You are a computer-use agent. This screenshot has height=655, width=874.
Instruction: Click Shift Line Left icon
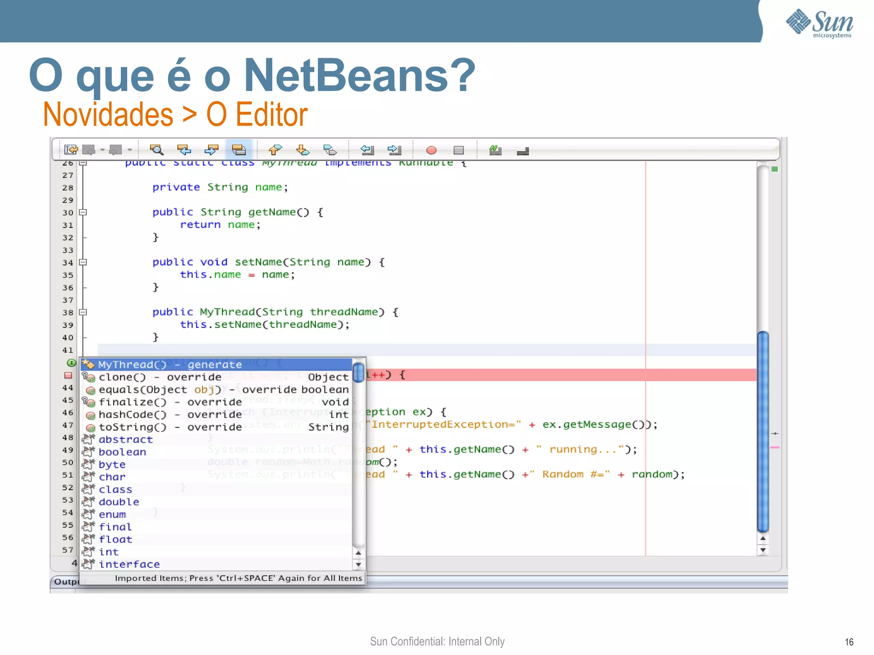pos(367,150)
